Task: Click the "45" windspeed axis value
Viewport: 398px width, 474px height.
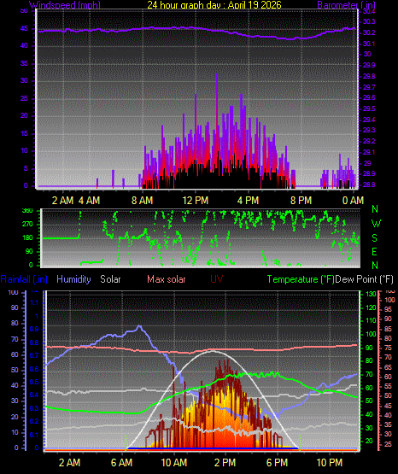Action: point(24,29)
